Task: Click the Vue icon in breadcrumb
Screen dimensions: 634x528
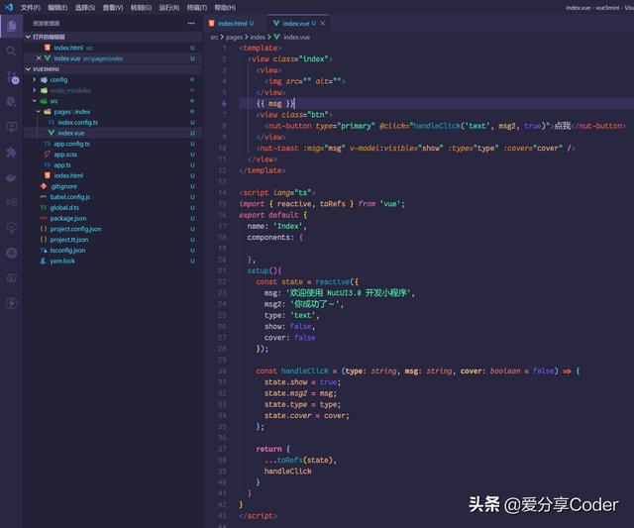Action: pos(277,37)
